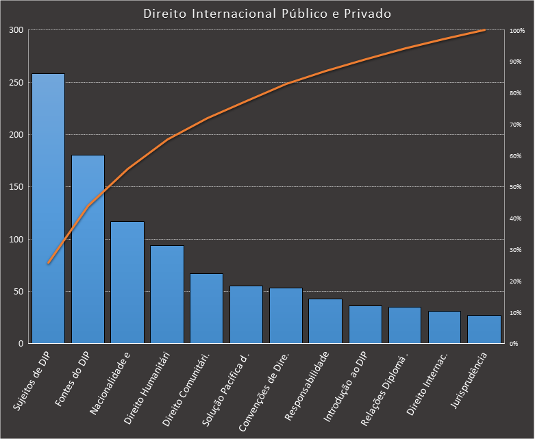535x439 pixels.
Task: Select the Introdução ao DIP bar
Action: coord(365,325)
